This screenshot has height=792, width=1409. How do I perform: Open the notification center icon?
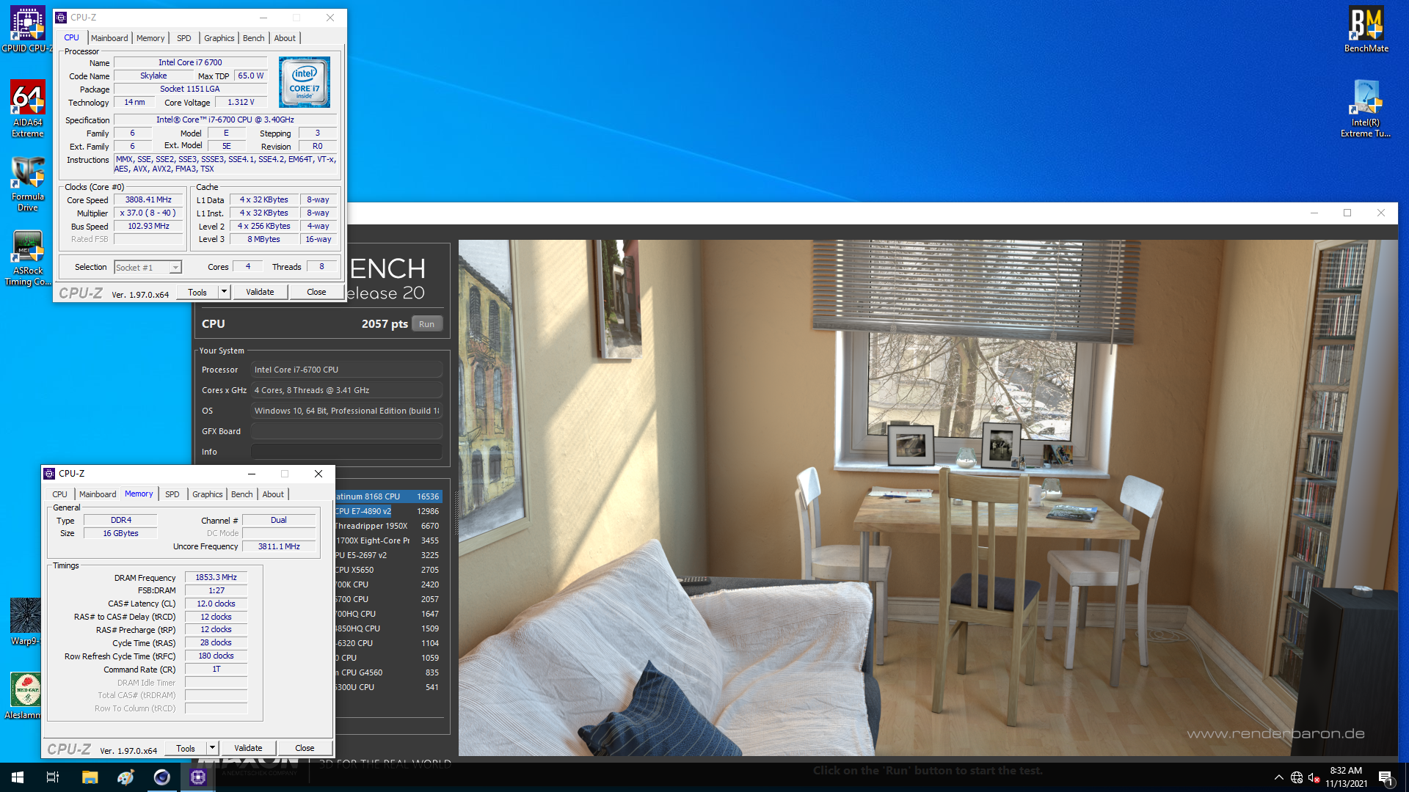tap(1386, 777)
